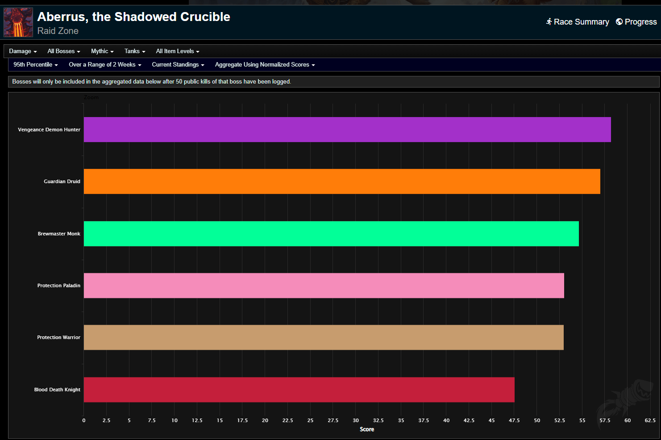Click the tan Protection Warrior bar
This screenshot has height=440, width=661.
tap(324, 337)
